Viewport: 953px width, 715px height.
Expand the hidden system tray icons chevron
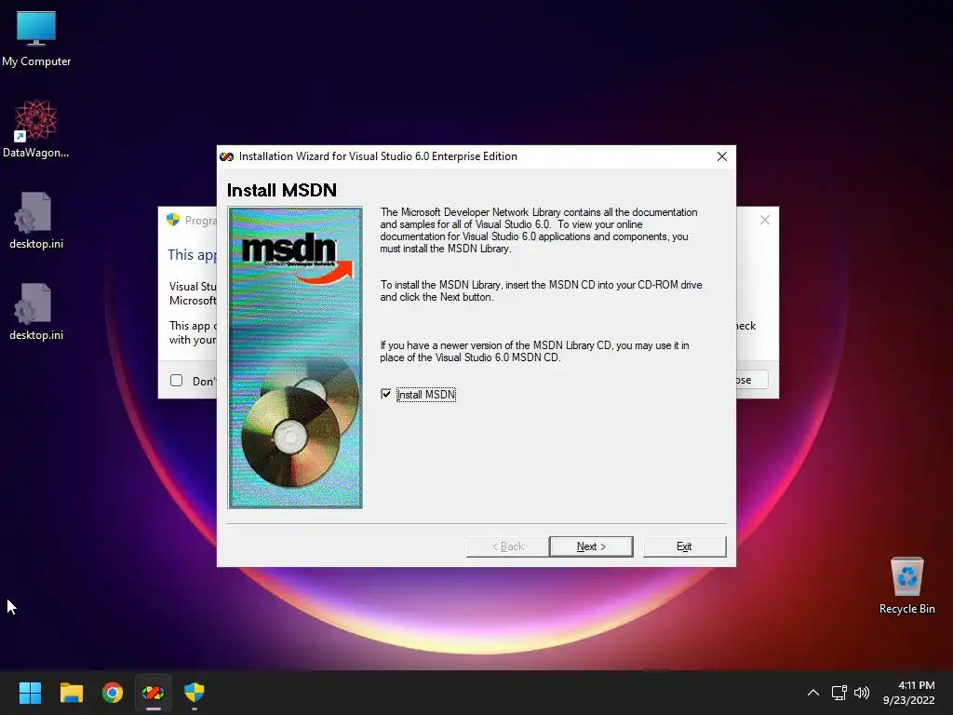(813, 693)
